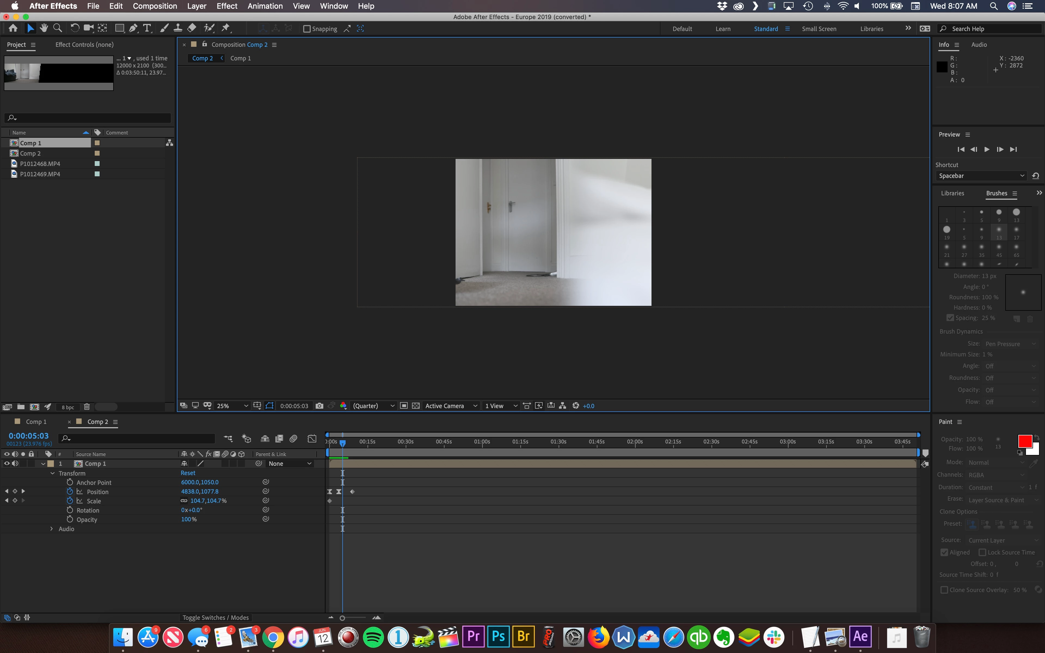The width and height of the screenshot is (1045, 653).
Task: Switch to the Comp 1 timeline tab
Action: point(36,421)
